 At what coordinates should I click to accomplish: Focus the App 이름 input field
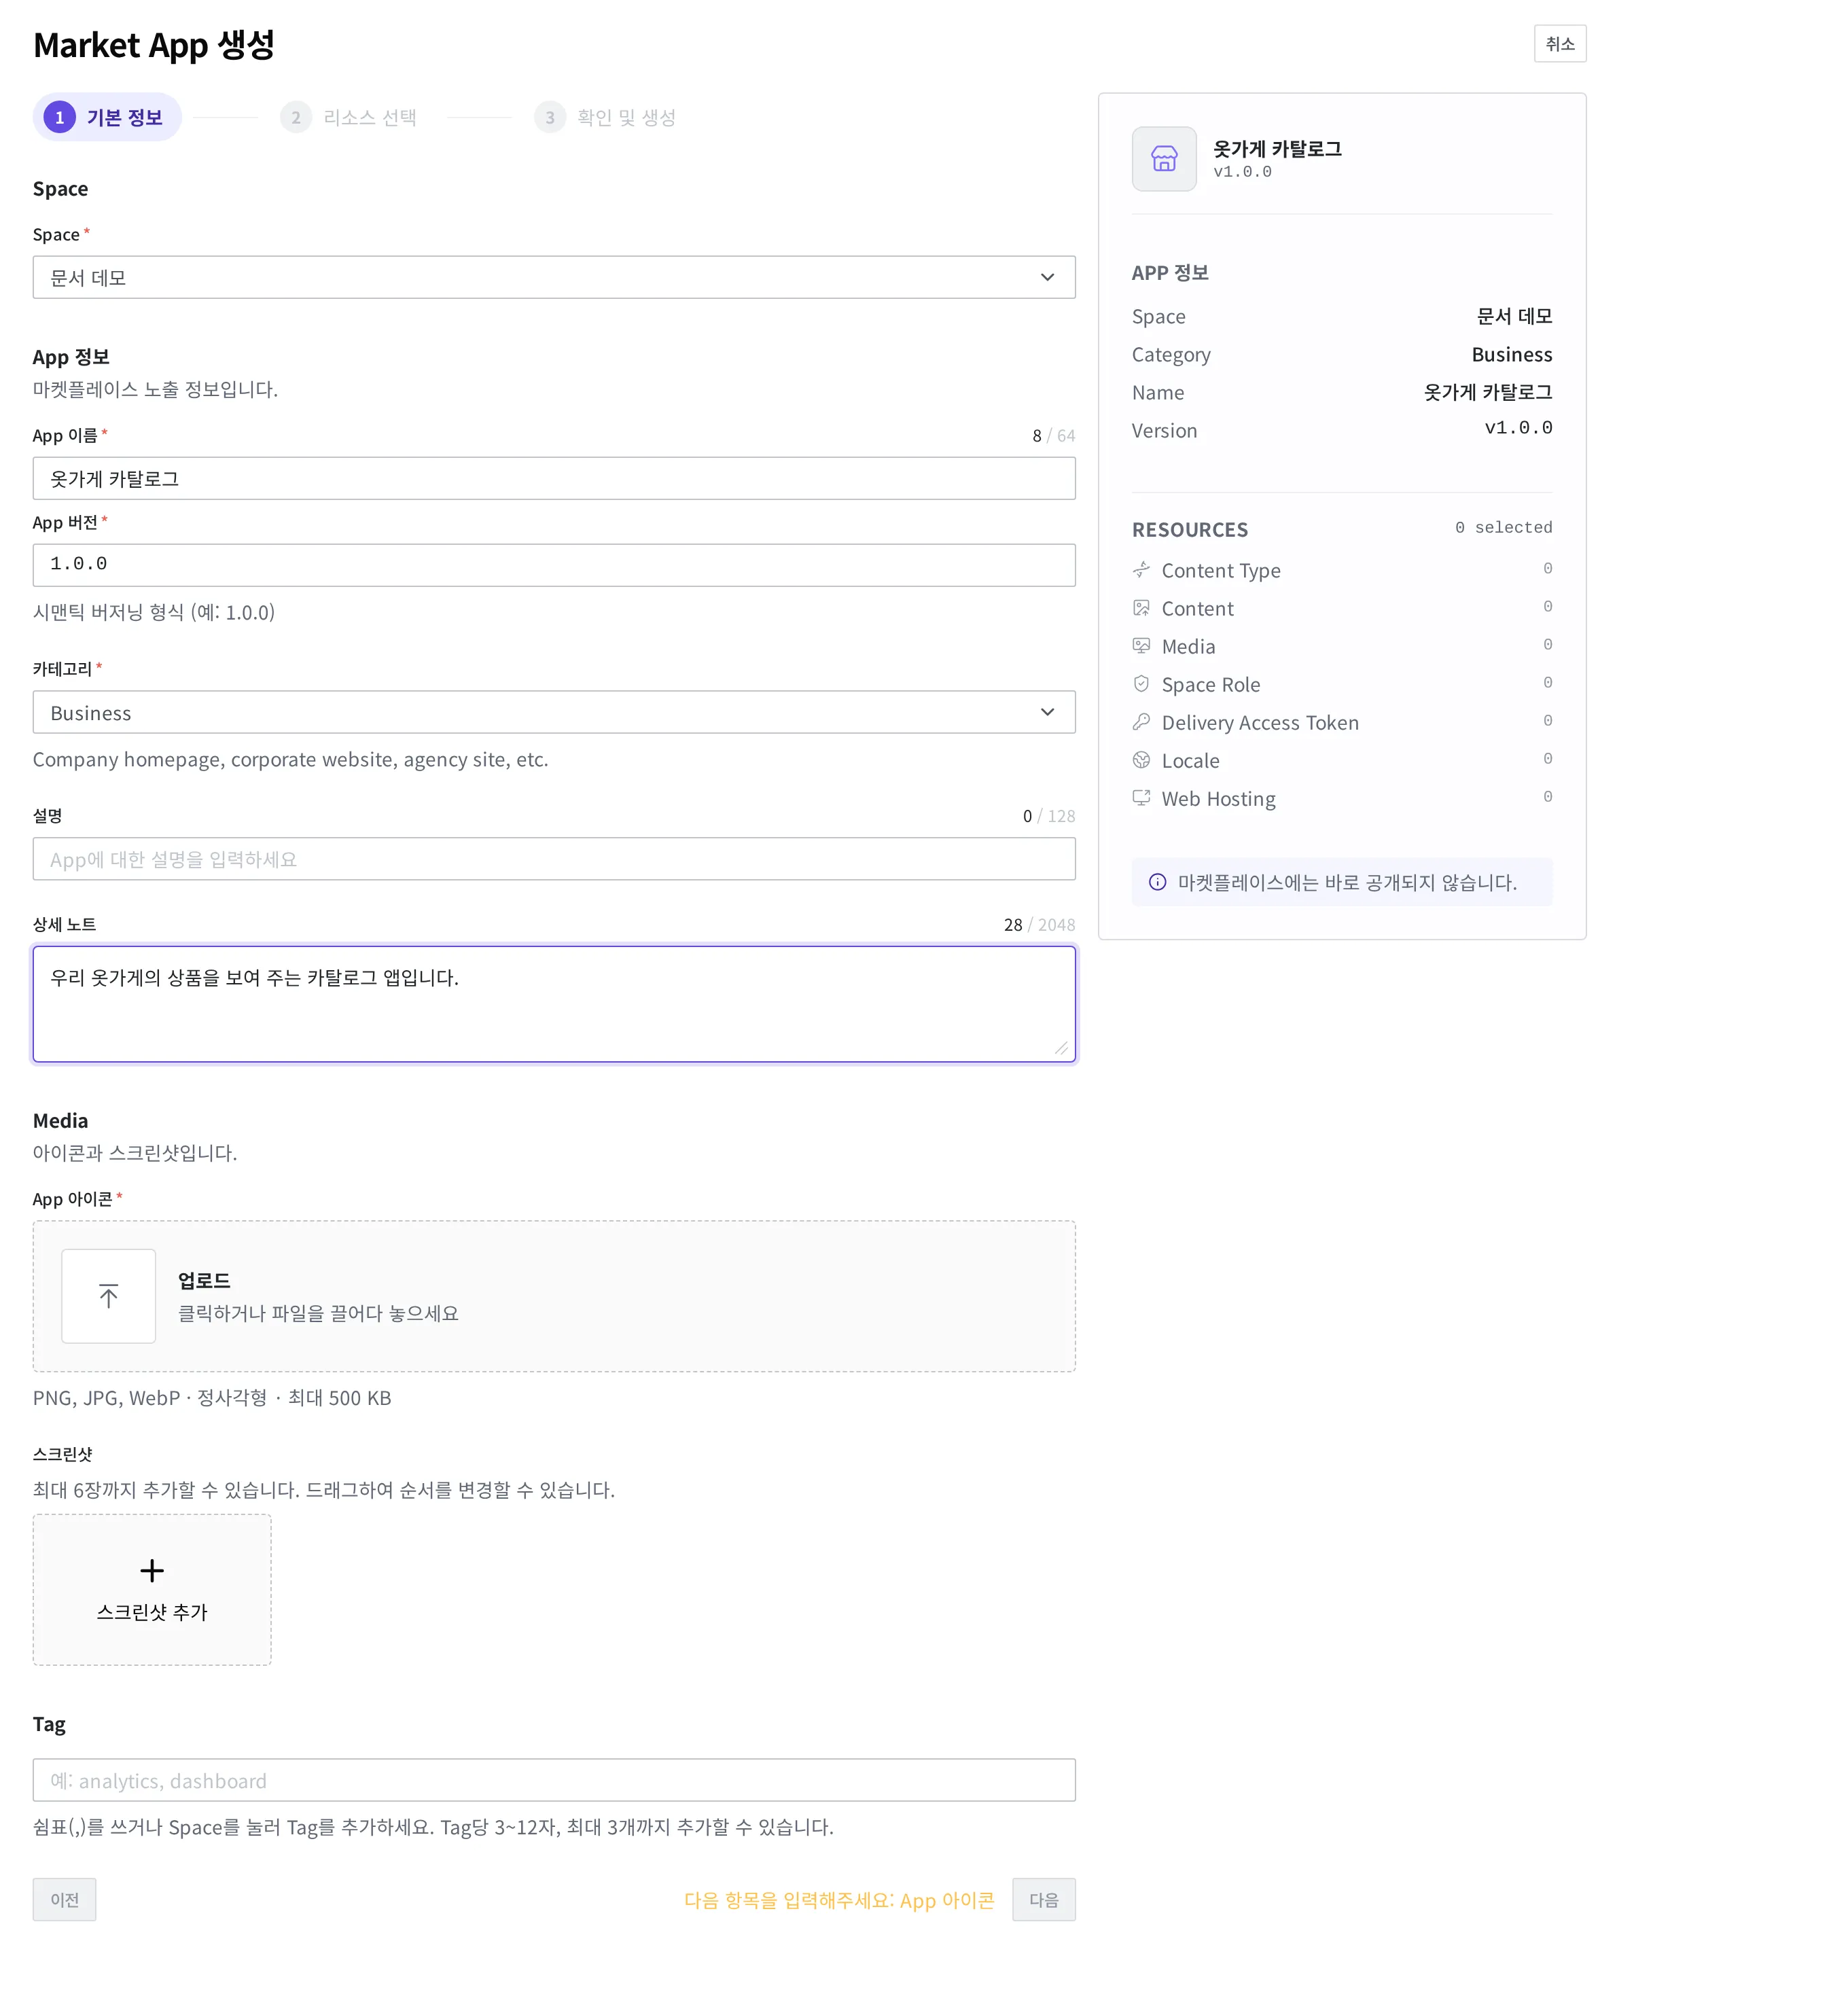tap(554, 478)
